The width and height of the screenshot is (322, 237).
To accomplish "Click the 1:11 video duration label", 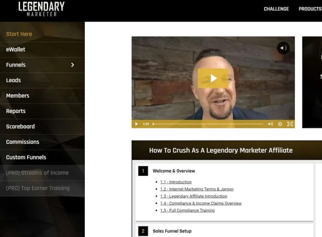I will pyautogui.click(x=146, y=124).
